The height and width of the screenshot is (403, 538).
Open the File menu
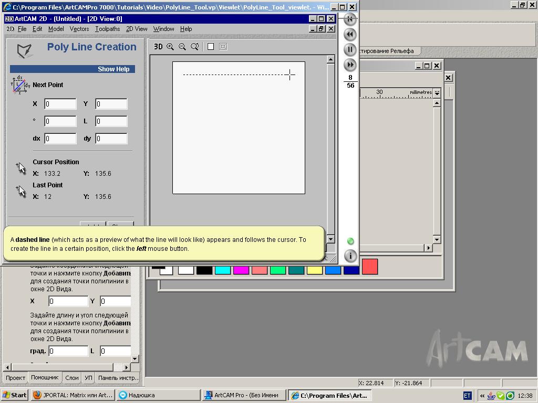pyautogui.click(x=22, y=29)
